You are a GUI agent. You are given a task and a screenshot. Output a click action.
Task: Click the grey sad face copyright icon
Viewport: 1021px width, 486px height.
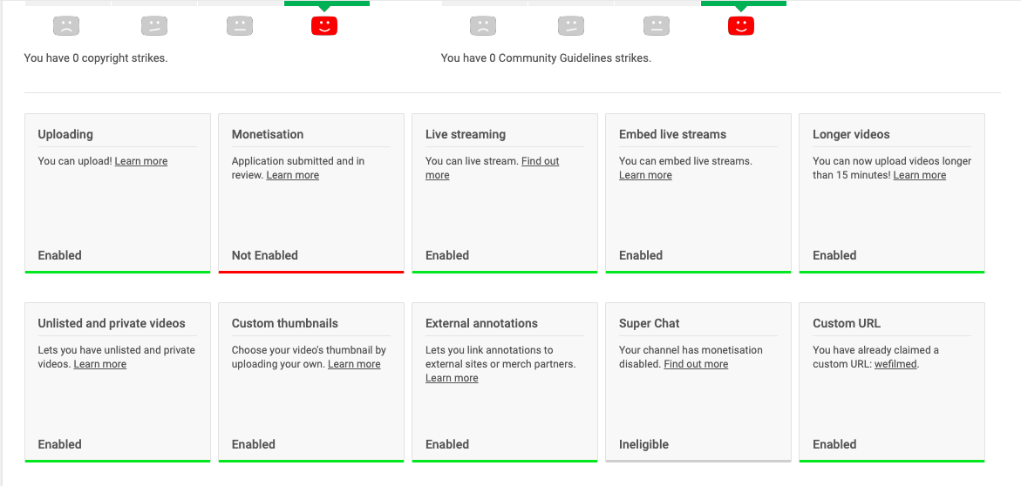[x=66, y=26]
